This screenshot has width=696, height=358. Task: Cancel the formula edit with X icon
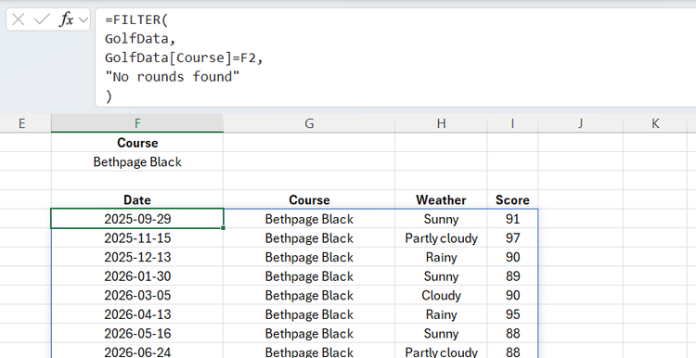pyautogui.click(x=19, y=19)
